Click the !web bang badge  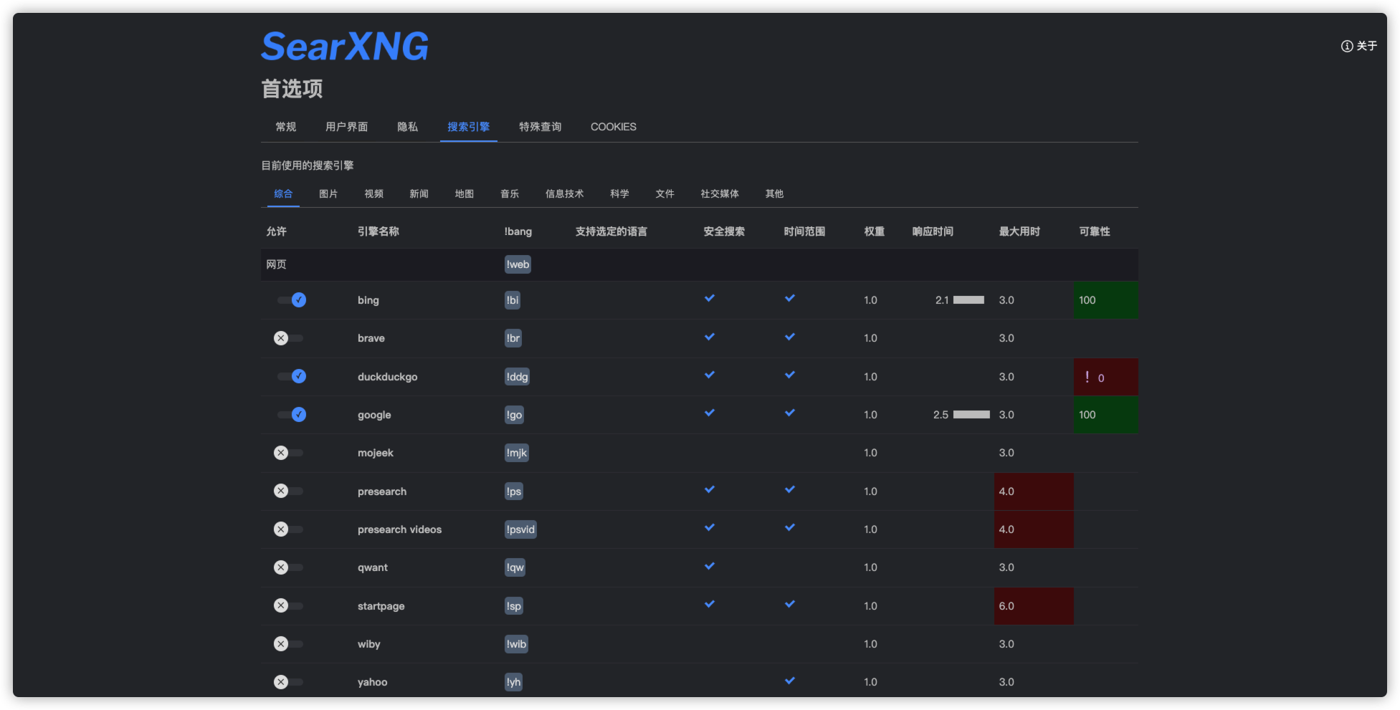518,264
